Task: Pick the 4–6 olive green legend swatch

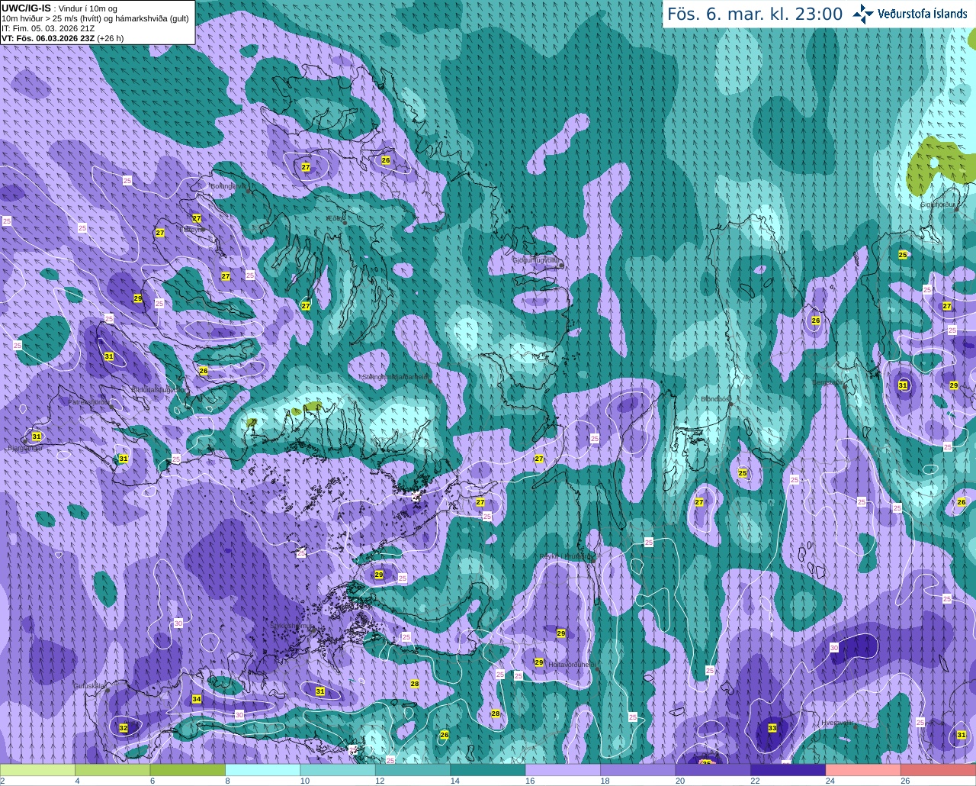Action: click(x=112, y=770)
